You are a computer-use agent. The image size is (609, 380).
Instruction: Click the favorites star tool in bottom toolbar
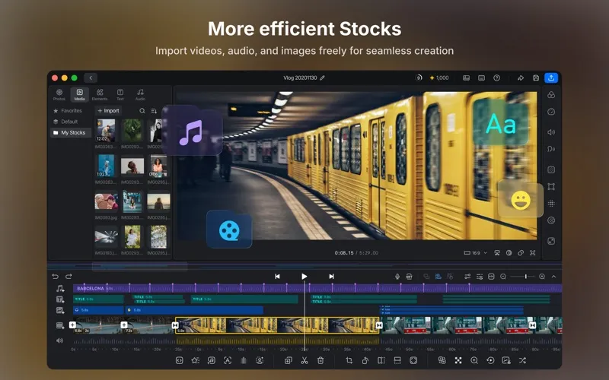coord(195,360)
